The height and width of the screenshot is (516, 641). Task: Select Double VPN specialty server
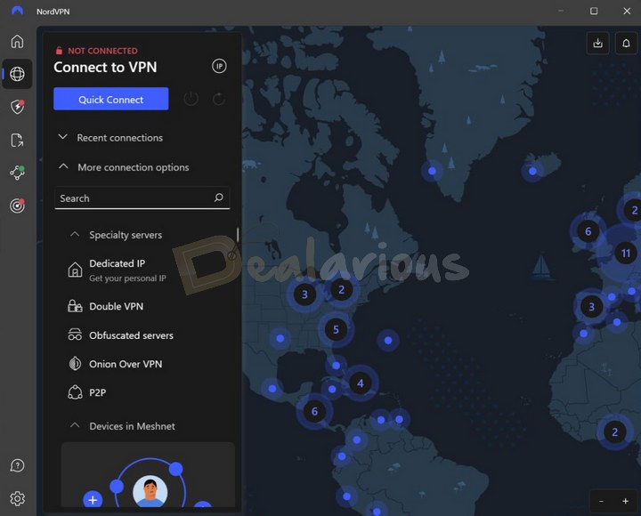click(116, 307)
